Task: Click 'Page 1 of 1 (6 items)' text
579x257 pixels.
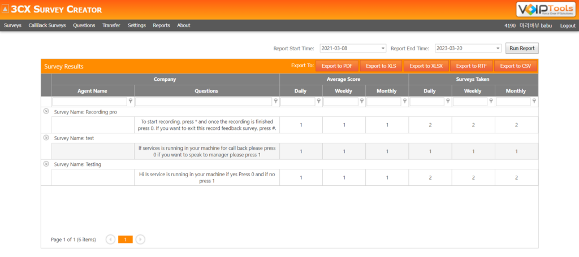Action: coord(73,239)
